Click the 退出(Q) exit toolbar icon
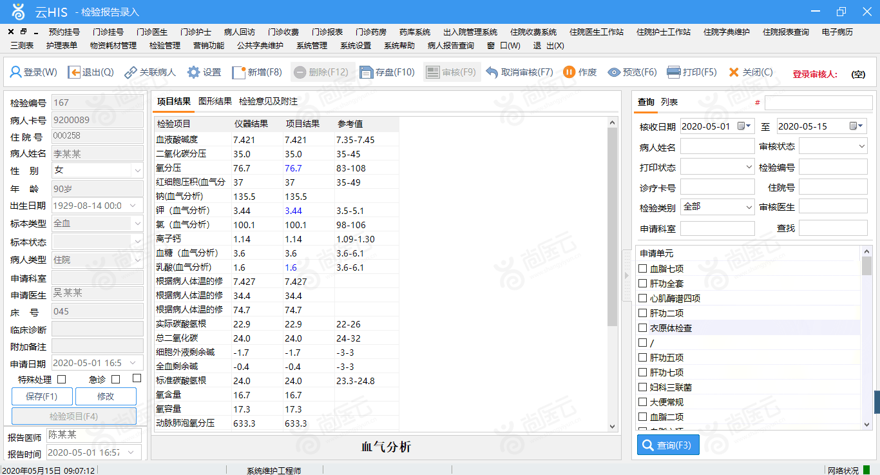 pyautogui.click(x=74, y=72)
